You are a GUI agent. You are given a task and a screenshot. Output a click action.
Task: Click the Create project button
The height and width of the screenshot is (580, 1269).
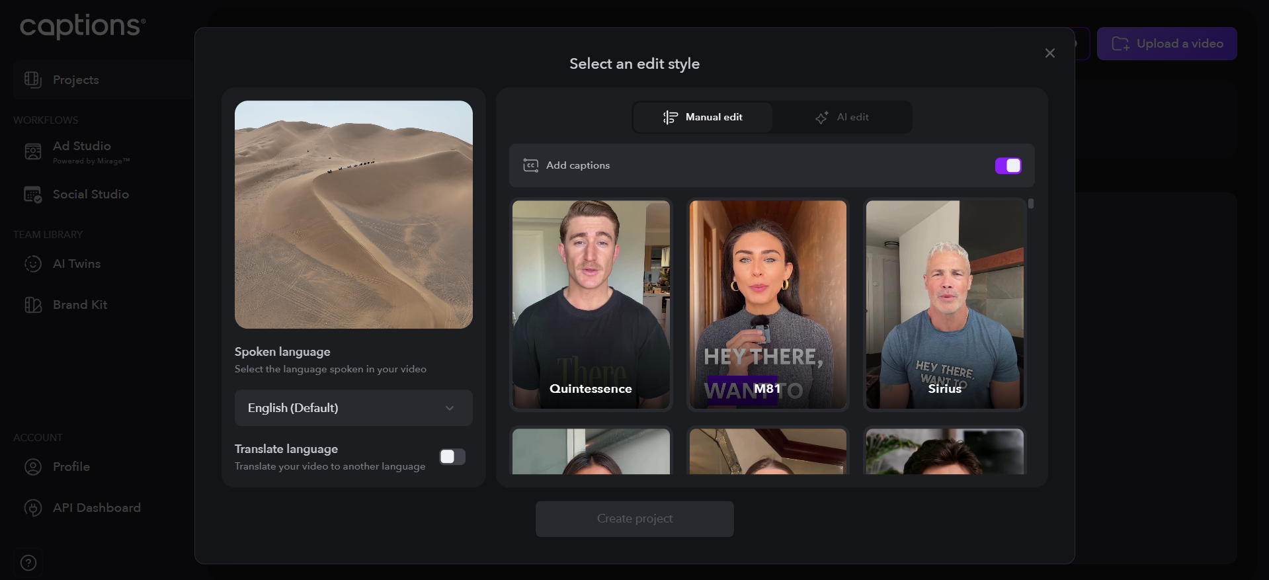(x=634, y=519)
